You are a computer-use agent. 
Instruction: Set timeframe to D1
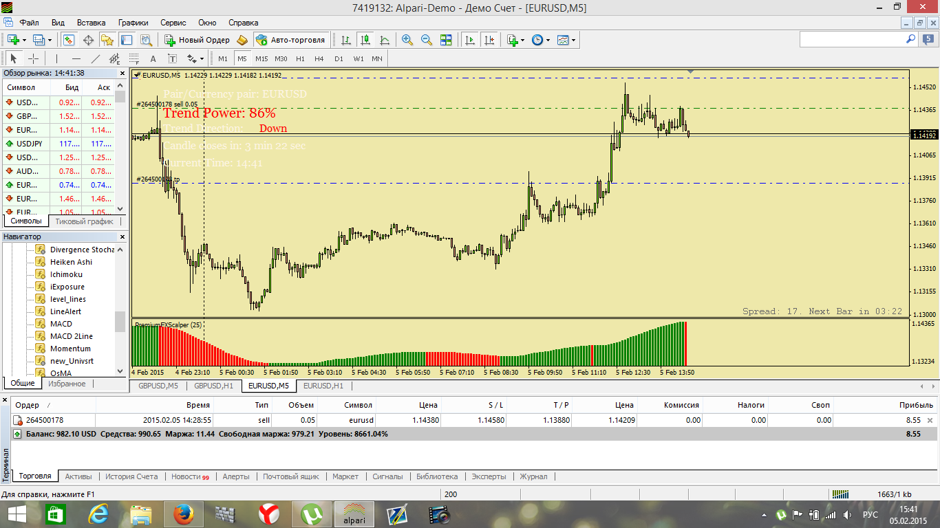pos(339,58)
